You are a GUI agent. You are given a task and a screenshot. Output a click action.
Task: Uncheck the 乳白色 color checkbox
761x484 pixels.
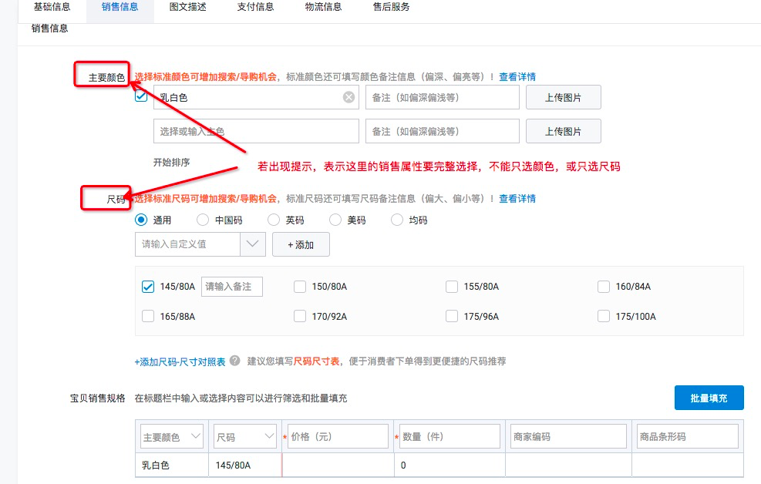141,96
